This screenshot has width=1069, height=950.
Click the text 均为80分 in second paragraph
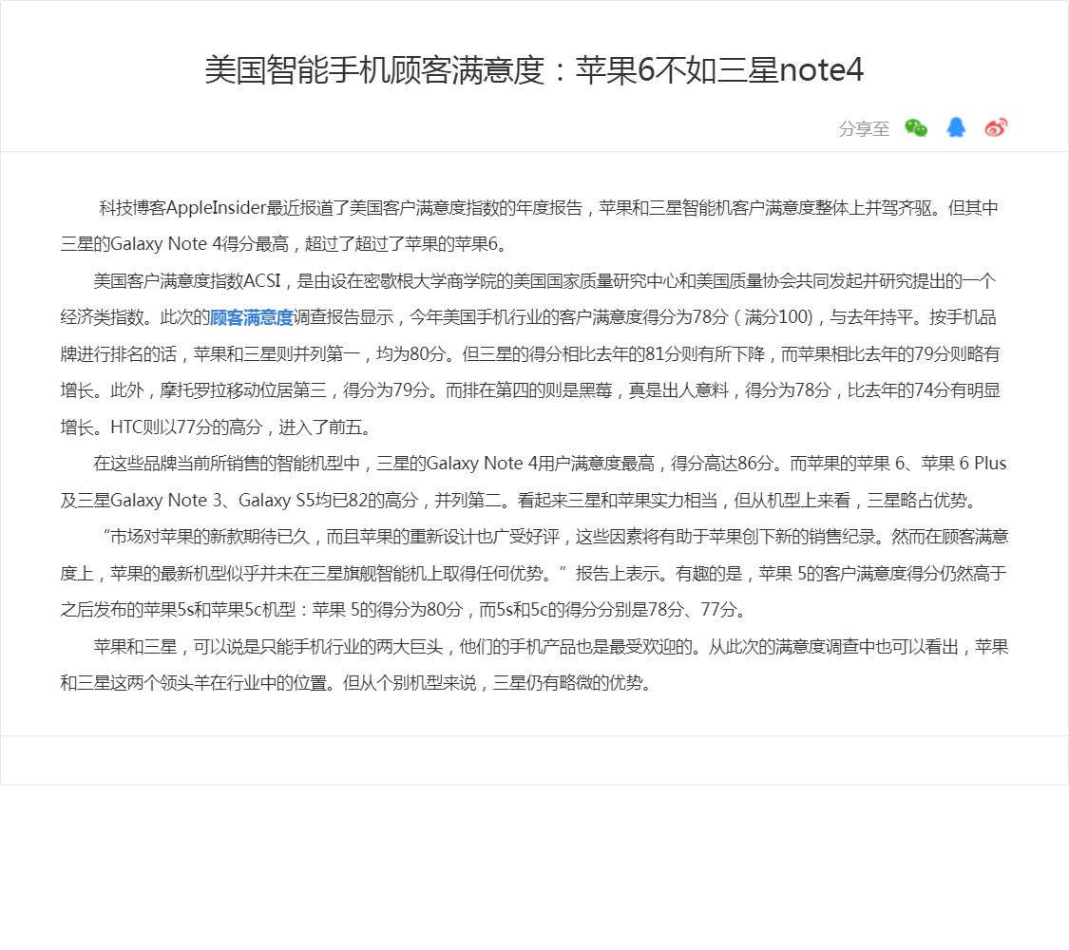click(x=410, y=353)
